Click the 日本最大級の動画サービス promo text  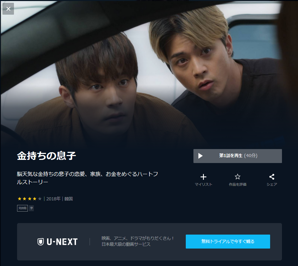[x=126, y=244]
